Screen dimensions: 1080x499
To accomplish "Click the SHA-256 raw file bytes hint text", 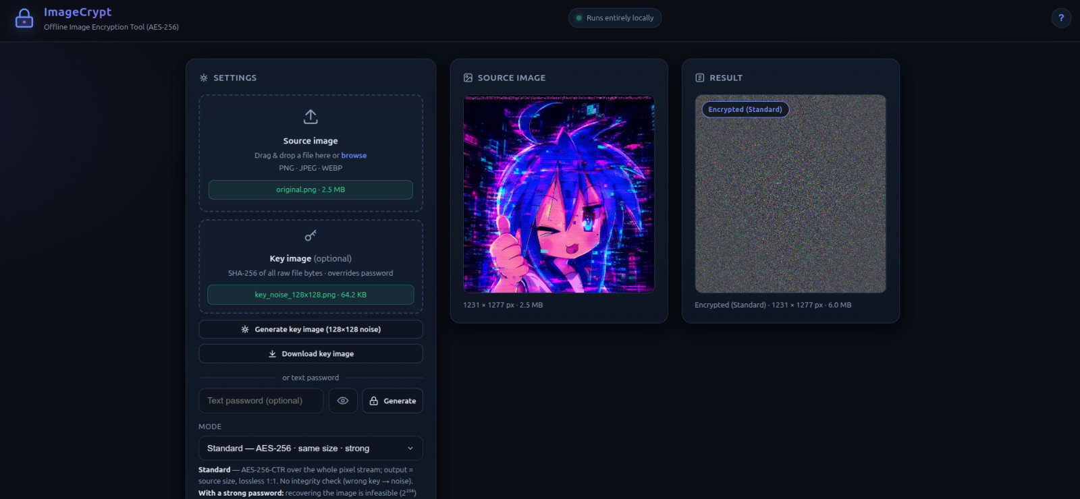I will (310, 273).
